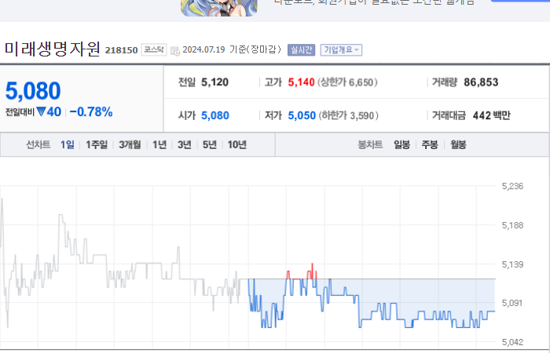Open the 월봉 candlestick chart
Screen dimensions: 550x353
click(458, 144)
